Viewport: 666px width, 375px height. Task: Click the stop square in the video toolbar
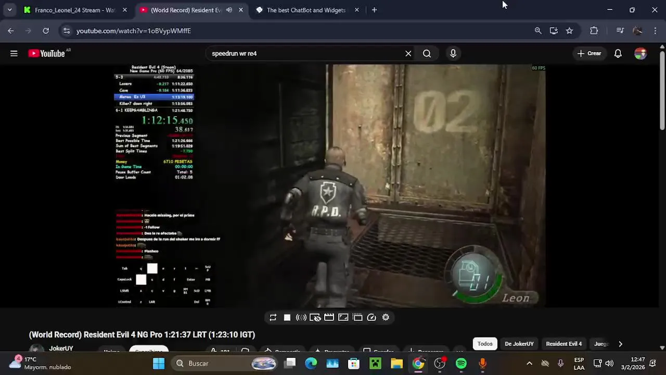click(x=287, y=317)
